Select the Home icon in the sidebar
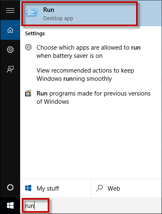This screenshot has width=162, height=214. click(10, 30)
